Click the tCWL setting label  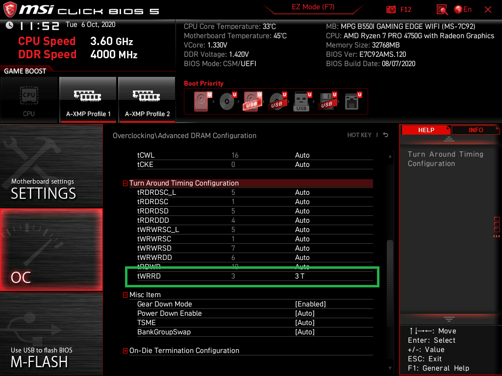pyautogui.click(x=146, y=155)
